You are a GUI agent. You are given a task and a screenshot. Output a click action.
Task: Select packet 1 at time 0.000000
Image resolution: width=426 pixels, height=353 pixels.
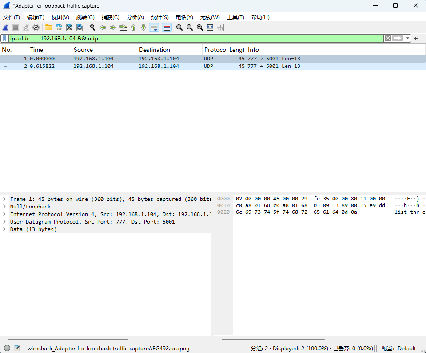coord(213,59)
